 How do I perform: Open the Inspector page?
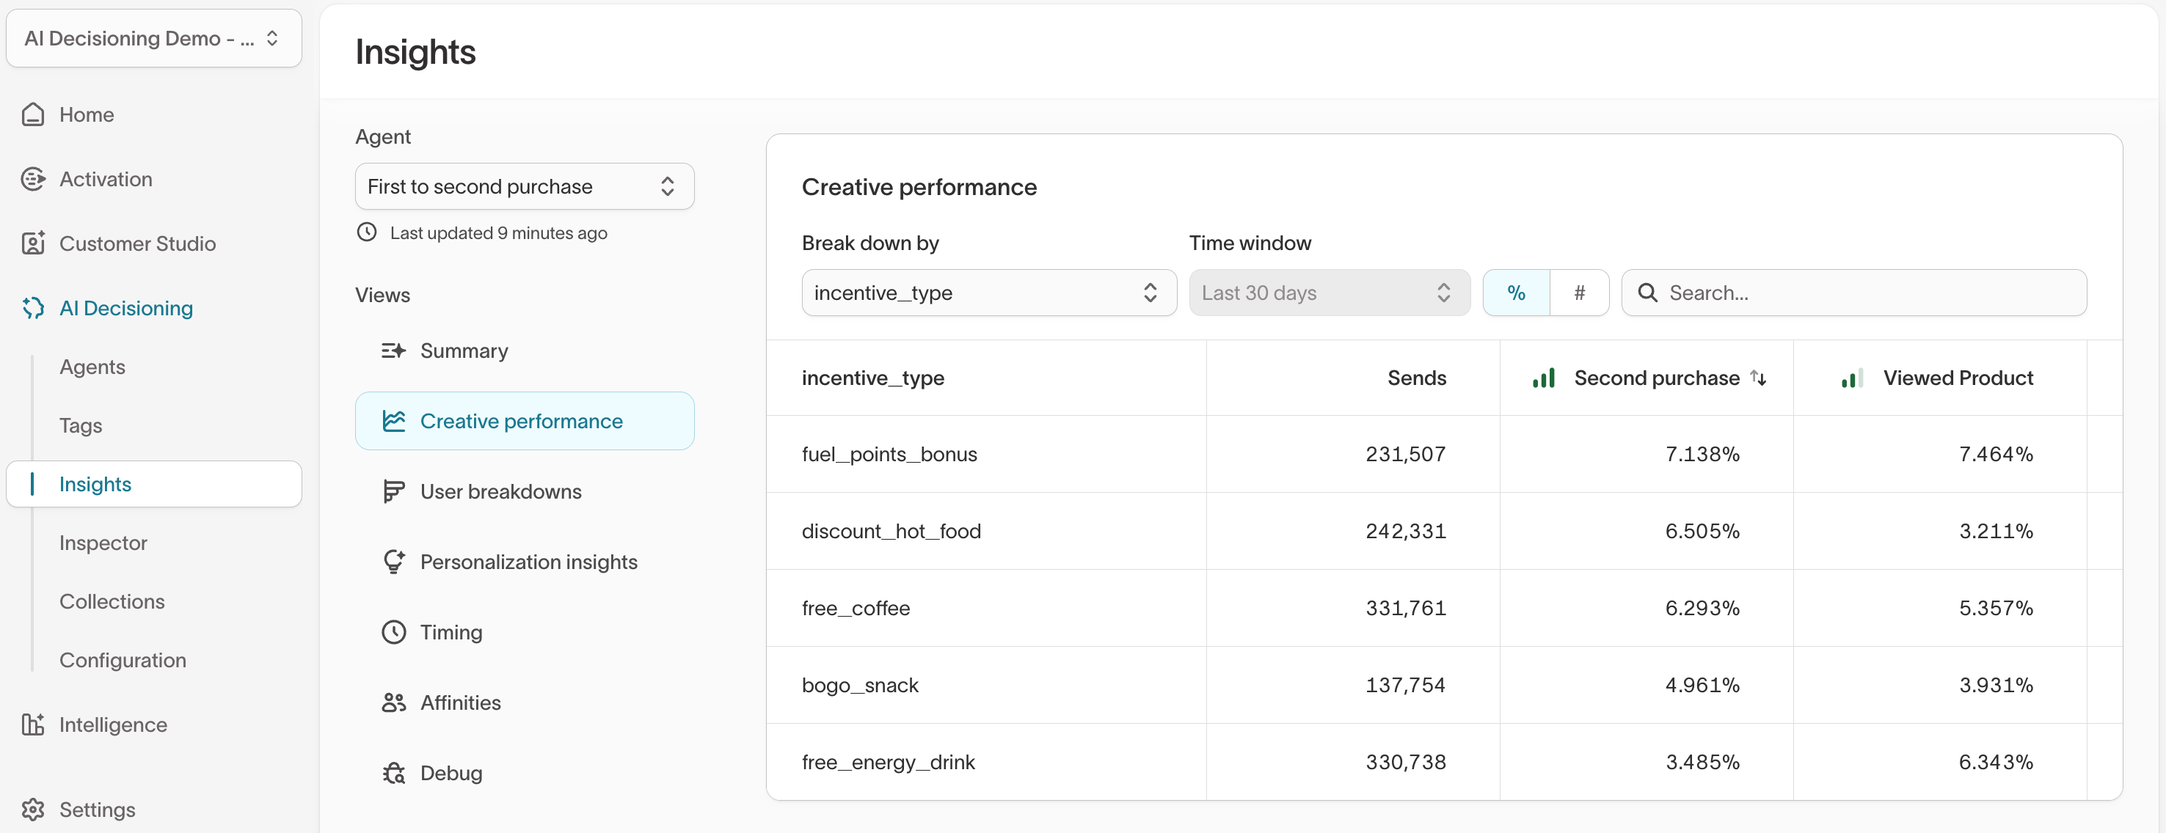(103, 542)
